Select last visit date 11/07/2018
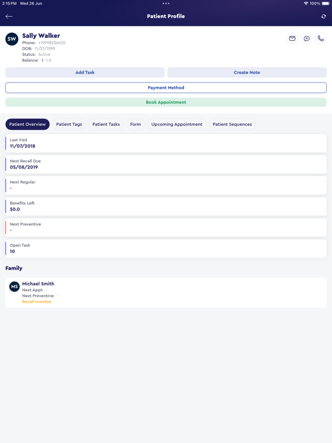This screenshot has height=443, width=332. (22, 146)
